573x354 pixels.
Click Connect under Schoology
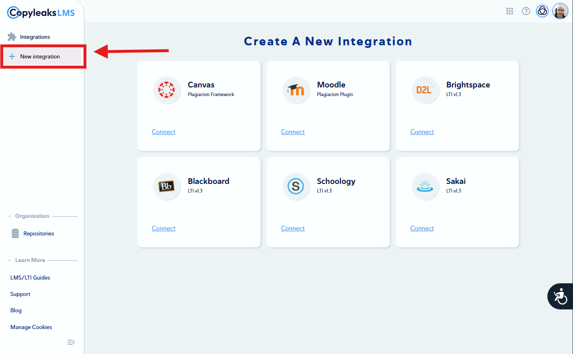tap(293, 228)
